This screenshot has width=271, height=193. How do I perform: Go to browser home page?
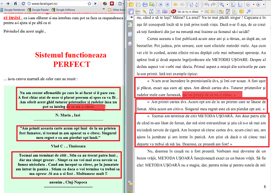pyautogui.click(x=16, y=3)
